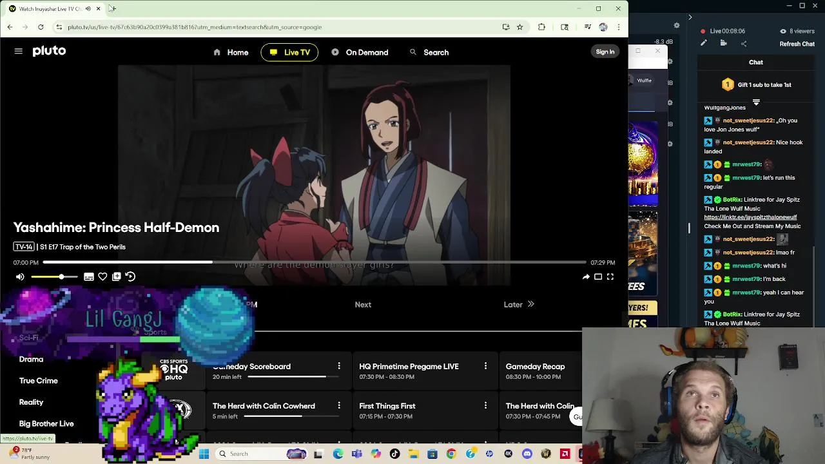Go to Pluto Home tab
This screenshot has width=825, height=464.
(231, 52)
